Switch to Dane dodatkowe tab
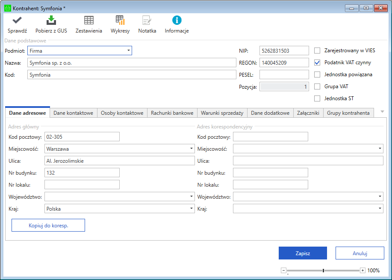This screenshot has width=392, height=280. (270, 113)
